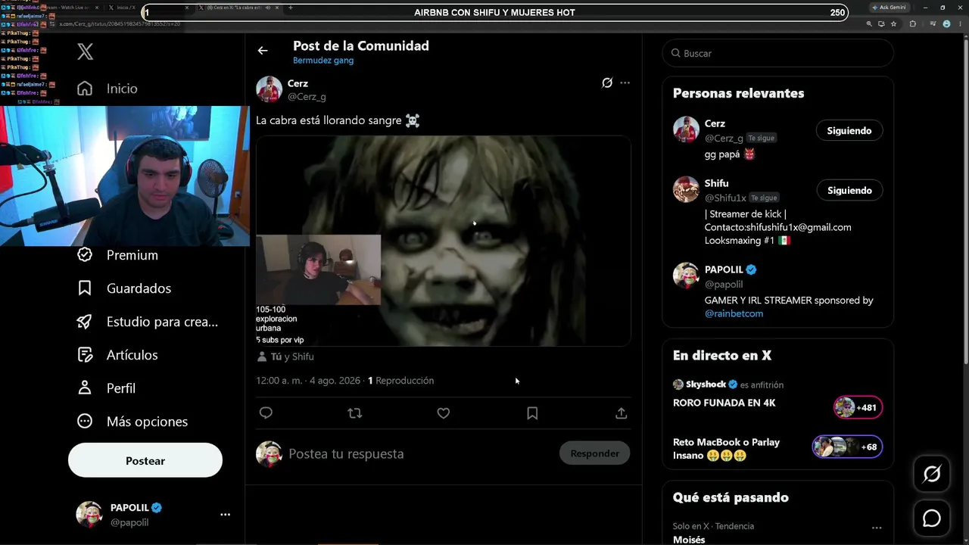
Task: Bookmark the post
Action: pos(532,413)
